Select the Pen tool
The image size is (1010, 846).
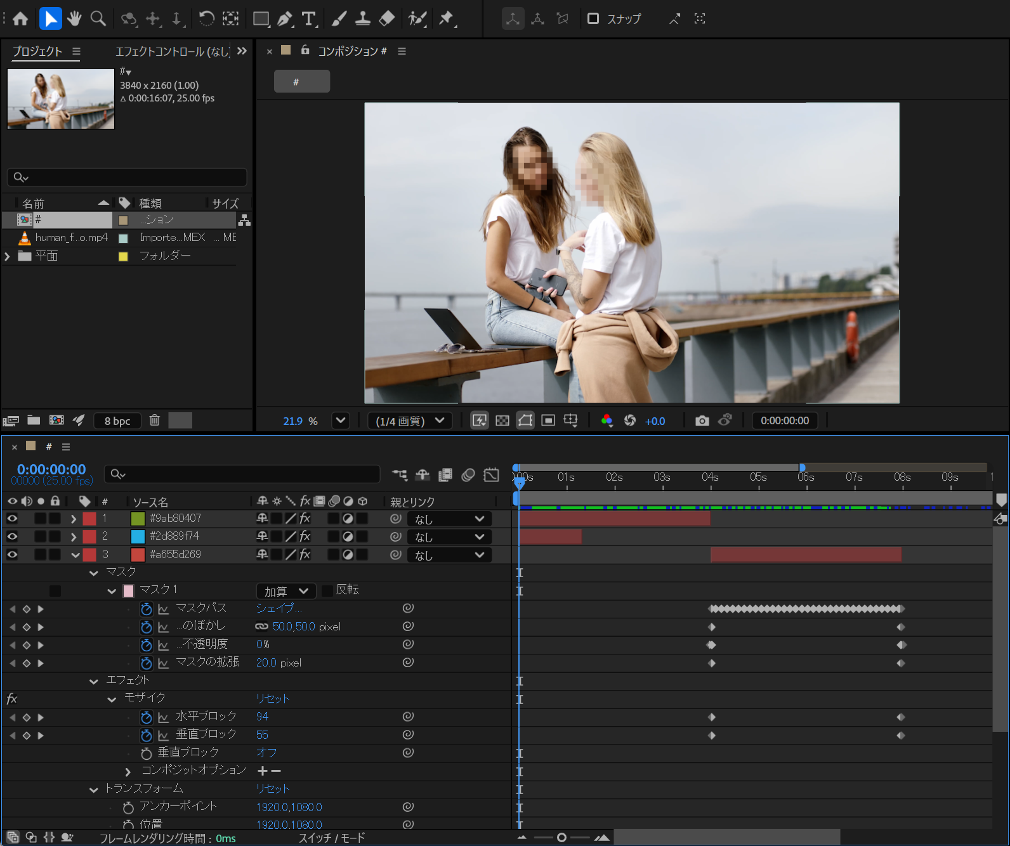click(285, 19)
